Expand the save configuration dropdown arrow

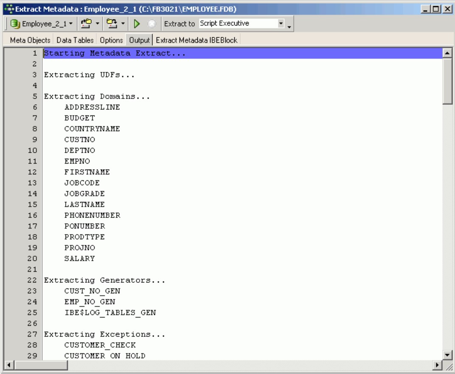click(x=123, y=24)
